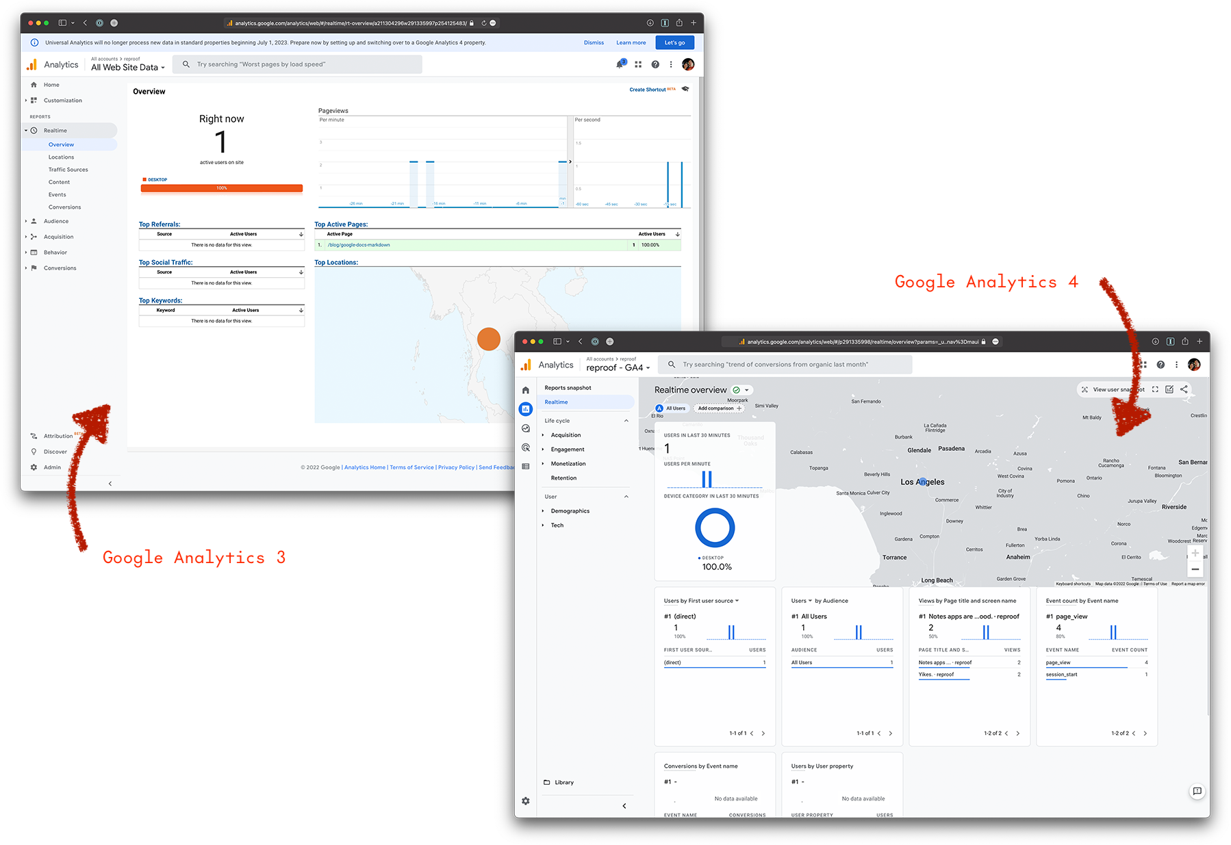Open data quality dropdown beside Realtime overview
This screenshot has height=845, width=1231.
coord(741,390)
